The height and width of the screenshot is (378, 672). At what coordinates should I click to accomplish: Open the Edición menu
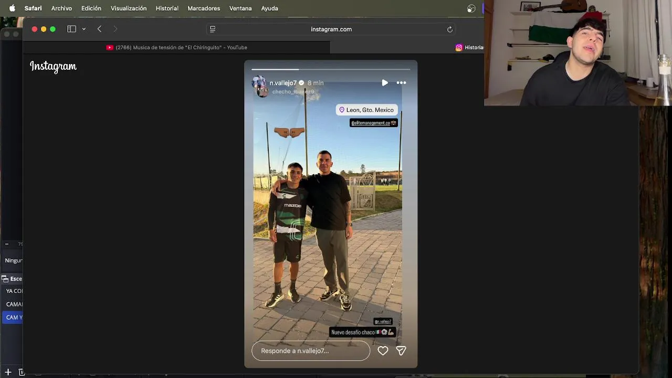pos(91,8)
